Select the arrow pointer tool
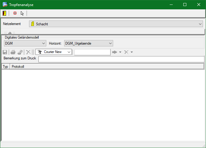The width and height of the screenshot is (206, 148). click(x=22, y=13)
